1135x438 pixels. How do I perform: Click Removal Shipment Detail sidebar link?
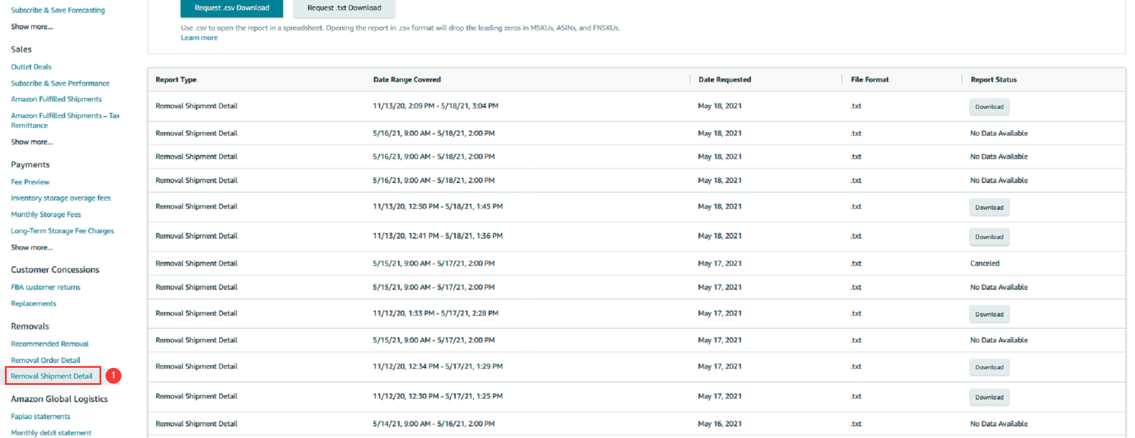[x=52, y=376]
